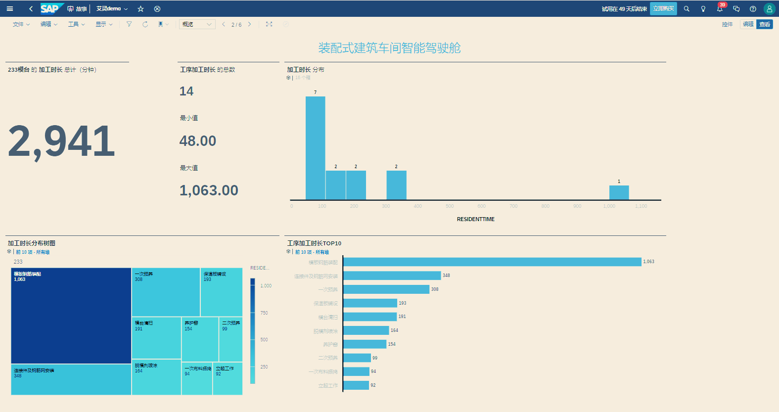Expand the 艾灵demo story dropdown

click(112, 9)
